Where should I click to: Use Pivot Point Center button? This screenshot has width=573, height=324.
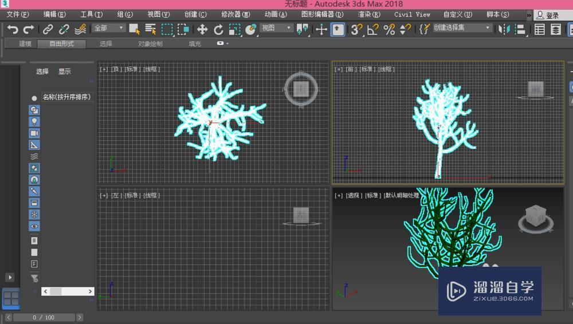click(303, 29)
